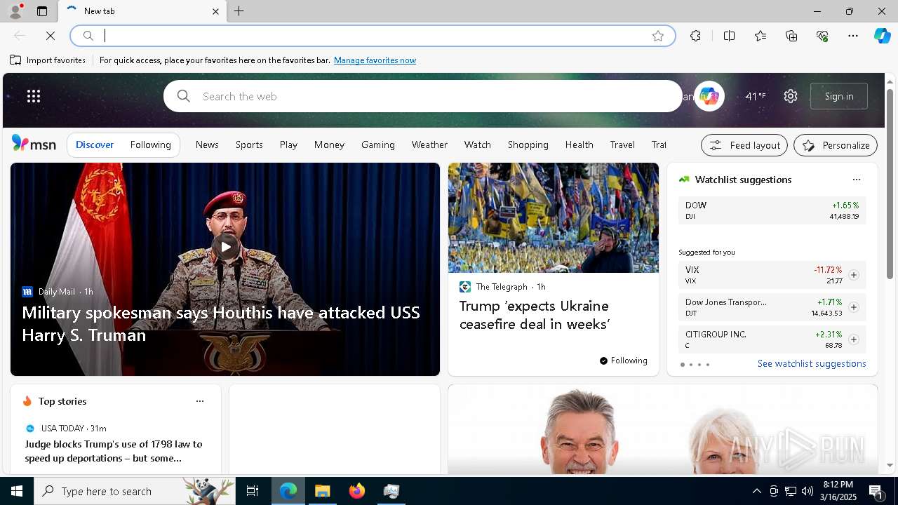
Task: Open the Split screen icon
Action: 730,36
